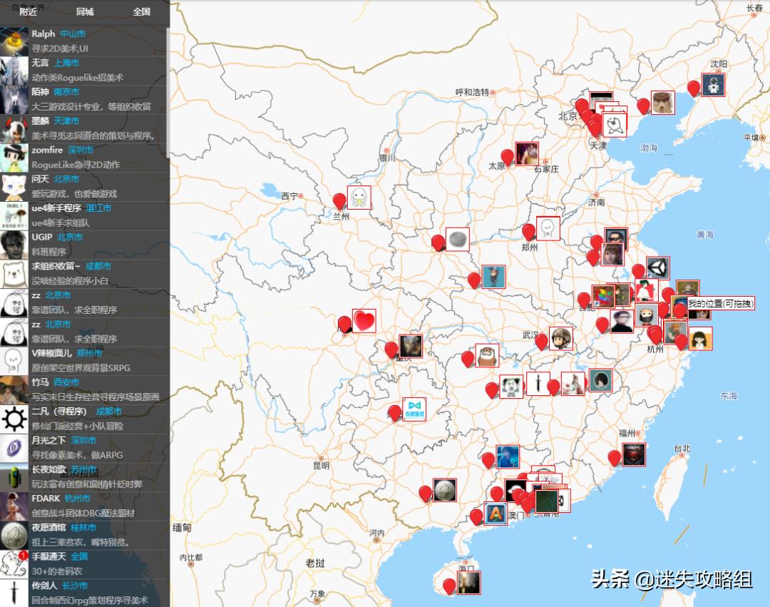
Task: Click the red pin near 太原
Action: point(508,158)
